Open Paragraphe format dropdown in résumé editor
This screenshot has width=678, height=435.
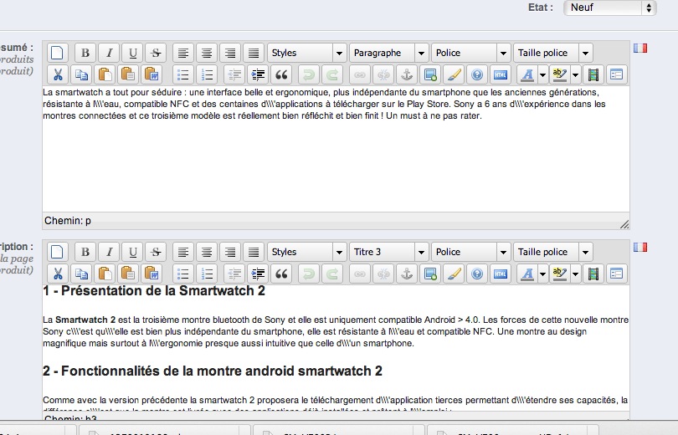tap(388, 53)
